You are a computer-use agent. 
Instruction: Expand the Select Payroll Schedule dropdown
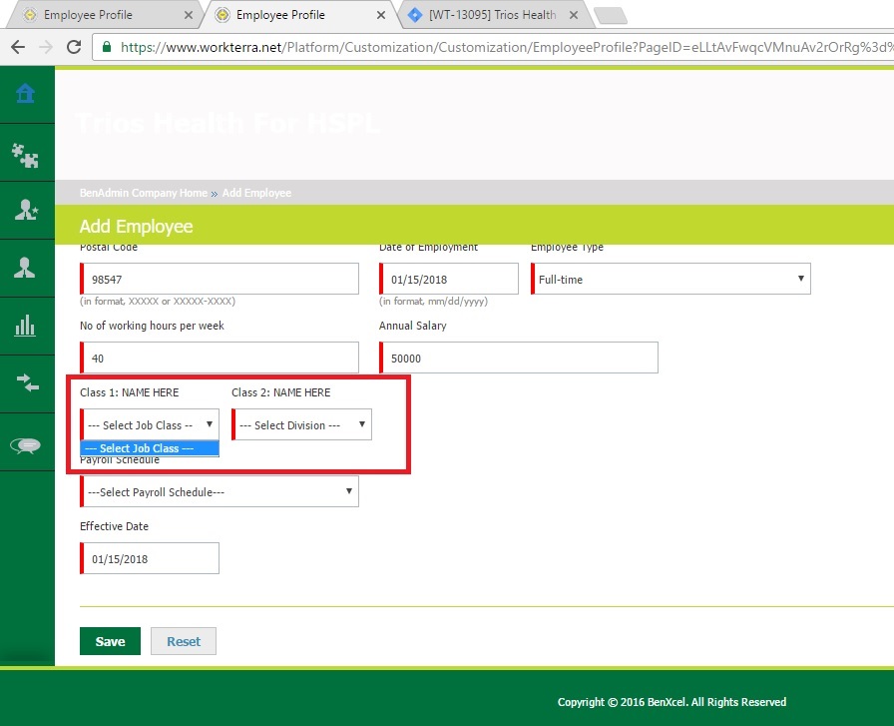(x=219, y=491)
